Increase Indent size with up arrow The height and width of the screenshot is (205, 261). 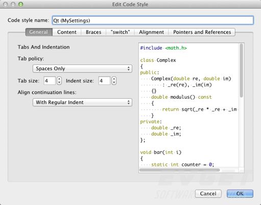114,79
